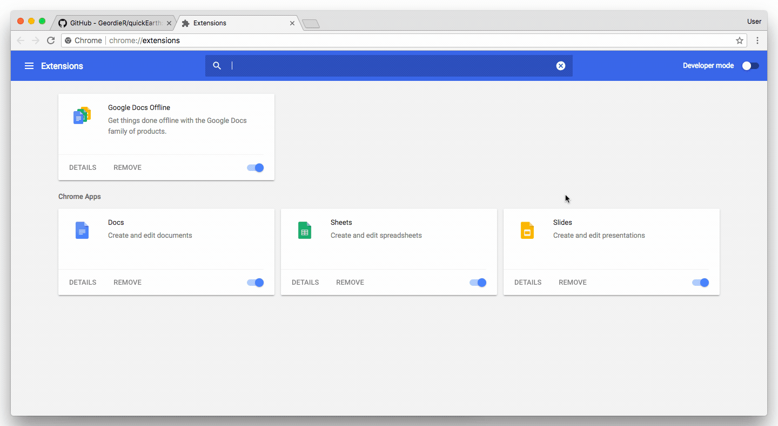
Task: Disable the Docs app toggle
Action: click(x=256, y=283)
